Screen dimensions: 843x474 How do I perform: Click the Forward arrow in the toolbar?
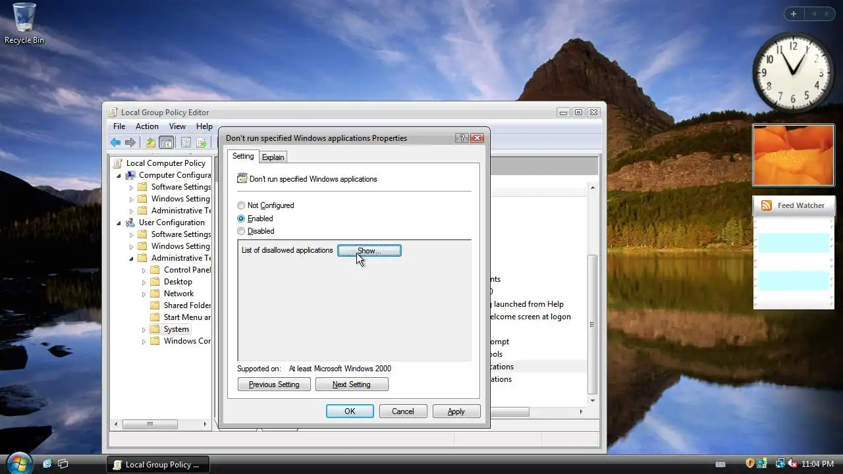pos(130,142)
